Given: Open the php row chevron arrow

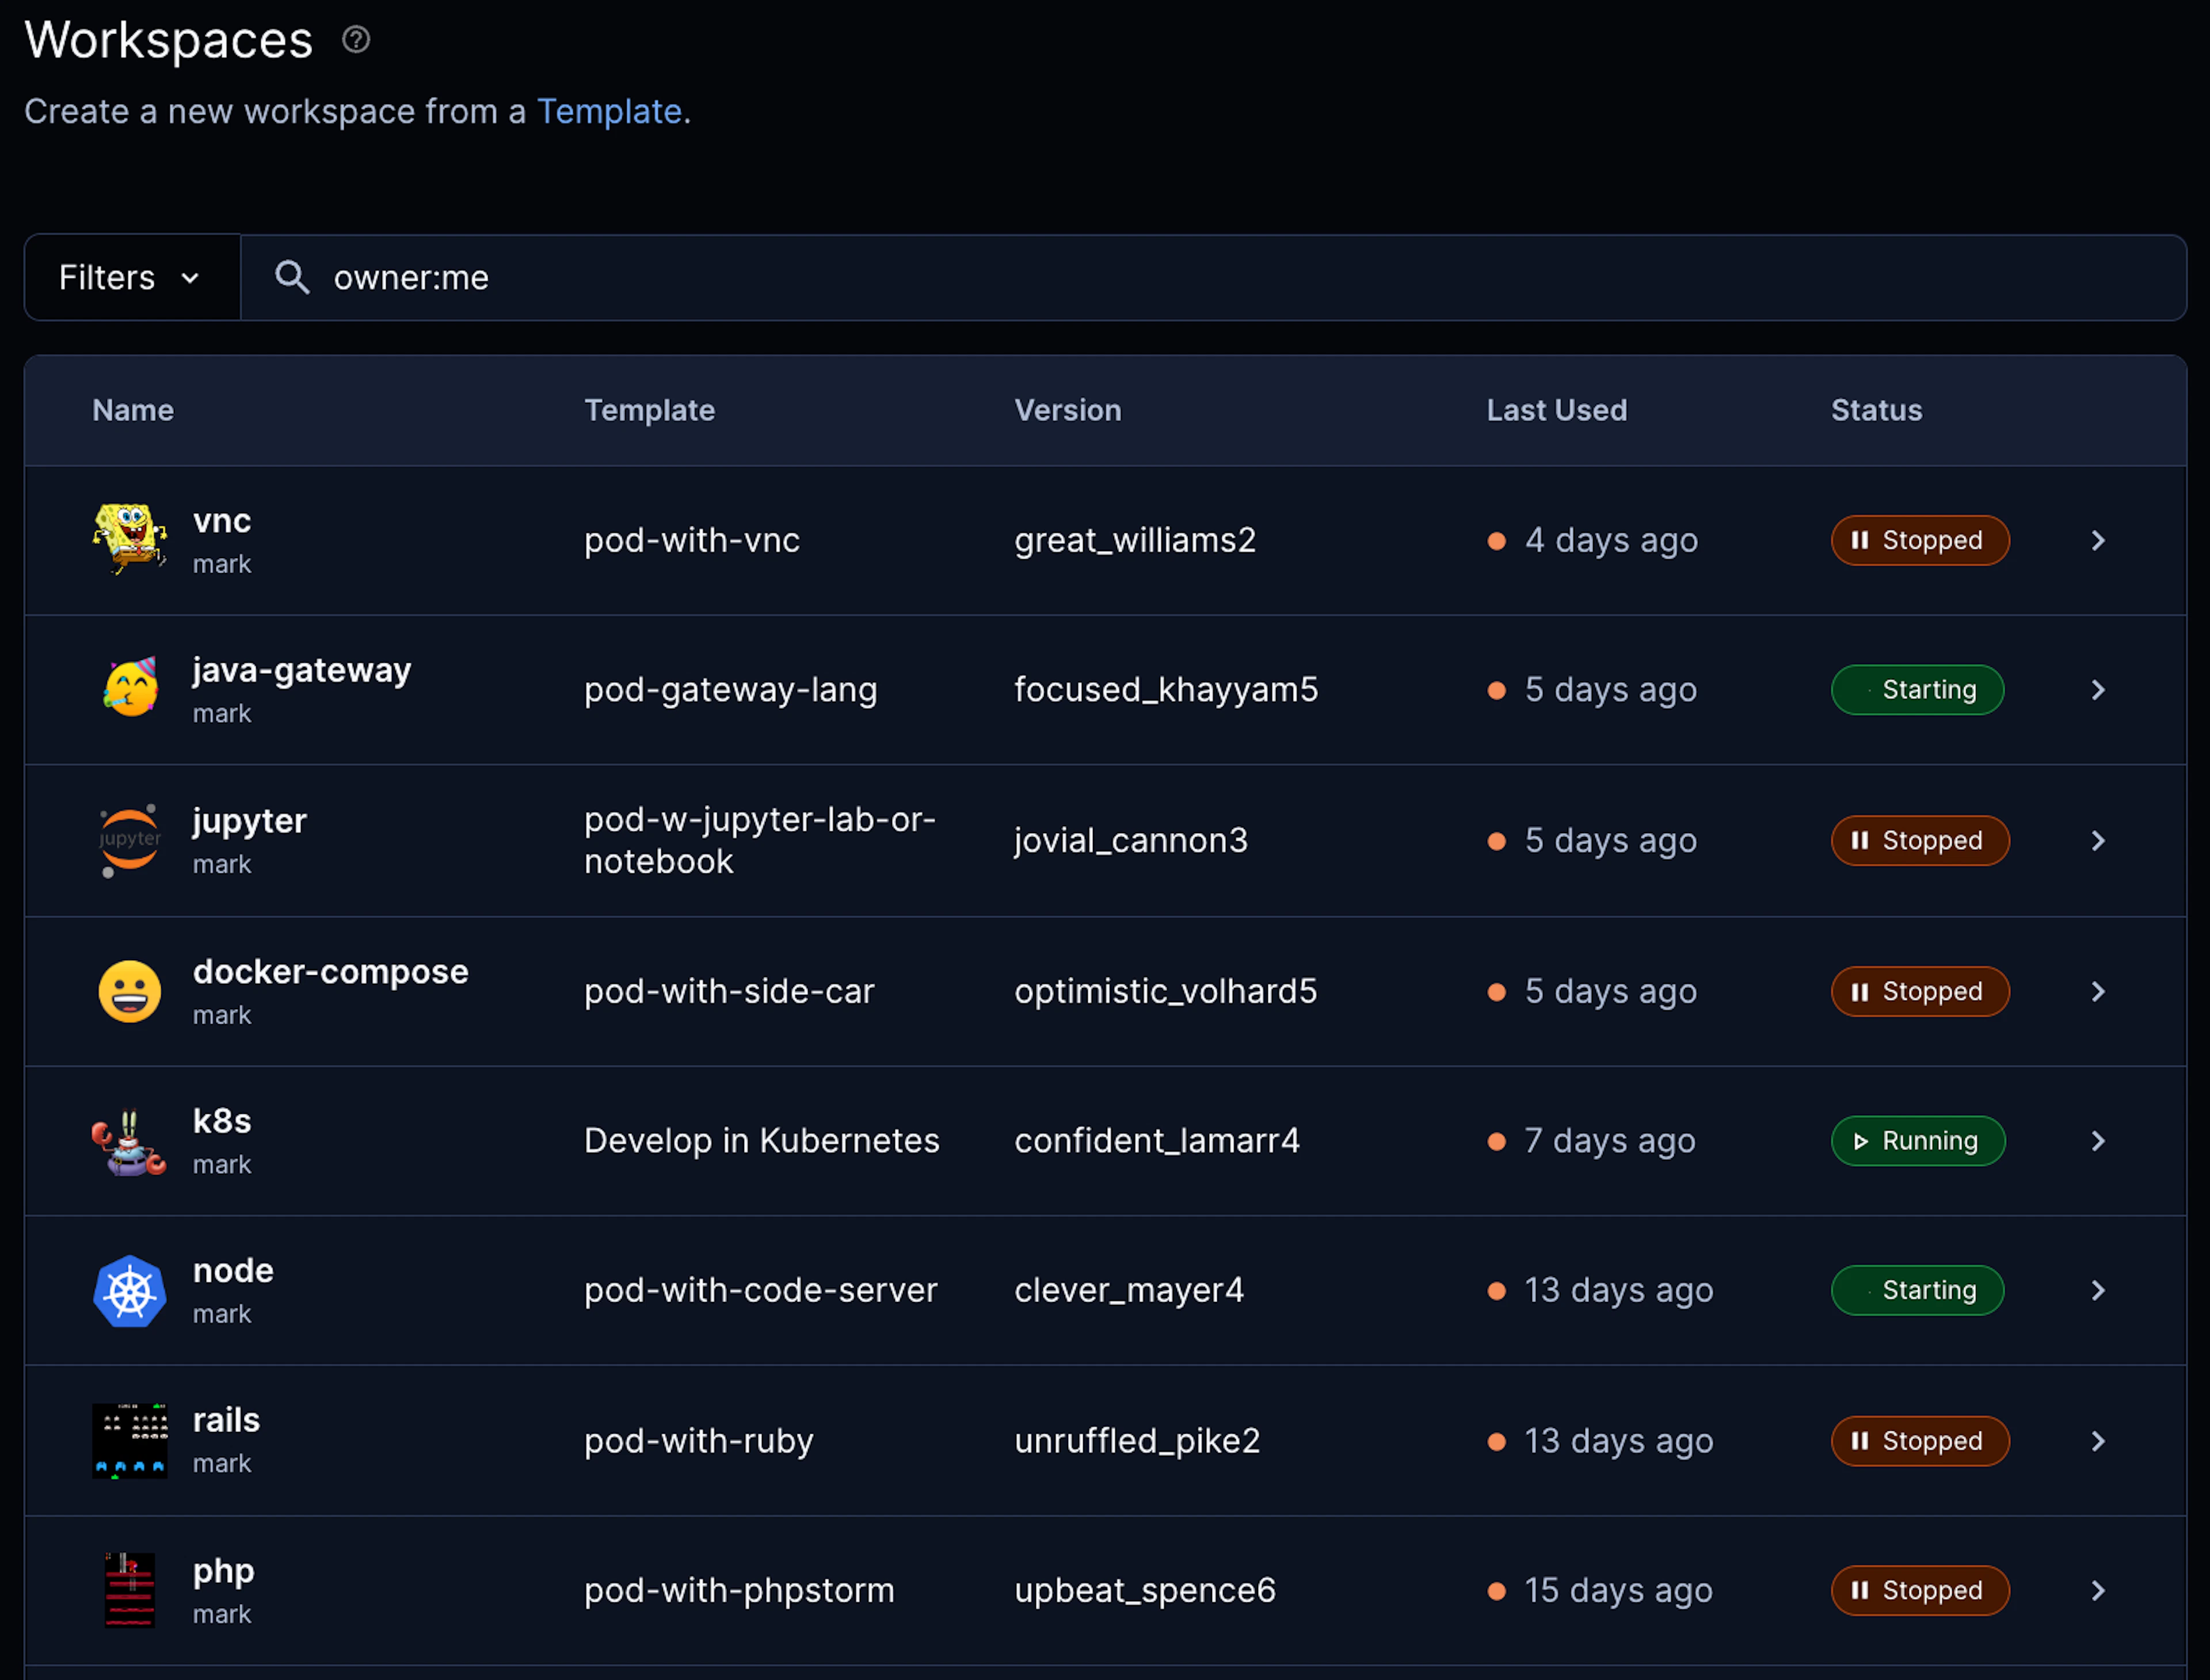Looking at the screenshot, I should click(x=2098, y=1590).
